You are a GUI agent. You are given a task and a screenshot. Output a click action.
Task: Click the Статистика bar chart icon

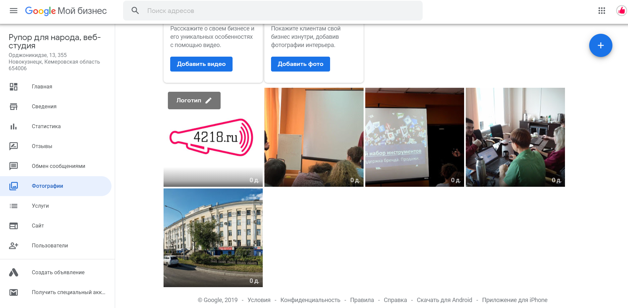click(x=14, y=127)
